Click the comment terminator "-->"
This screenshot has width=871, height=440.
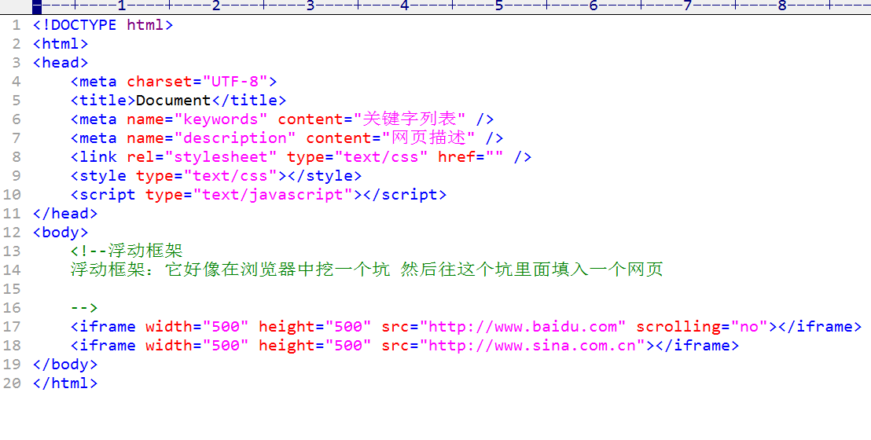point(84,308)
